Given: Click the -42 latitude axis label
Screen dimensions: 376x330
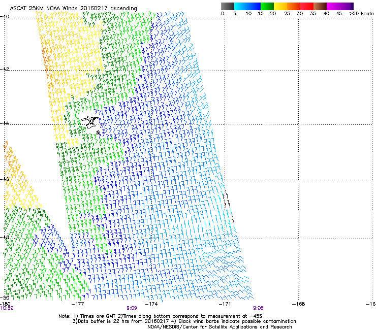Looking at the screenshot, I should pos(5,69).
